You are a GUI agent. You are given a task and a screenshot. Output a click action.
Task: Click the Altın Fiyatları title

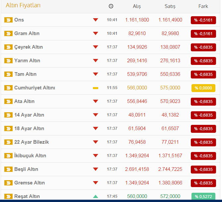23,5
